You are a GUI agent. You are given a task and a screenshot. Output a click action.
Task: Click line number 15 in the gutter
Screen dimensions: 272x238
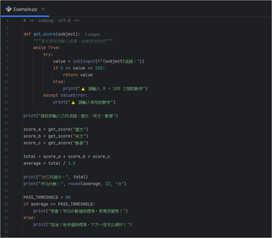pyautogui.click(x=7, y=116)
